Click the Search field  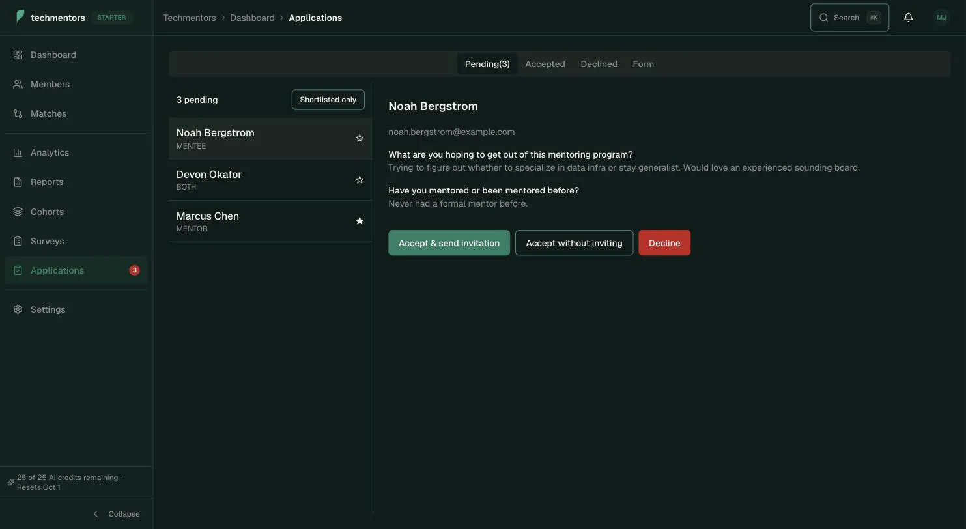tap(849, 18)
